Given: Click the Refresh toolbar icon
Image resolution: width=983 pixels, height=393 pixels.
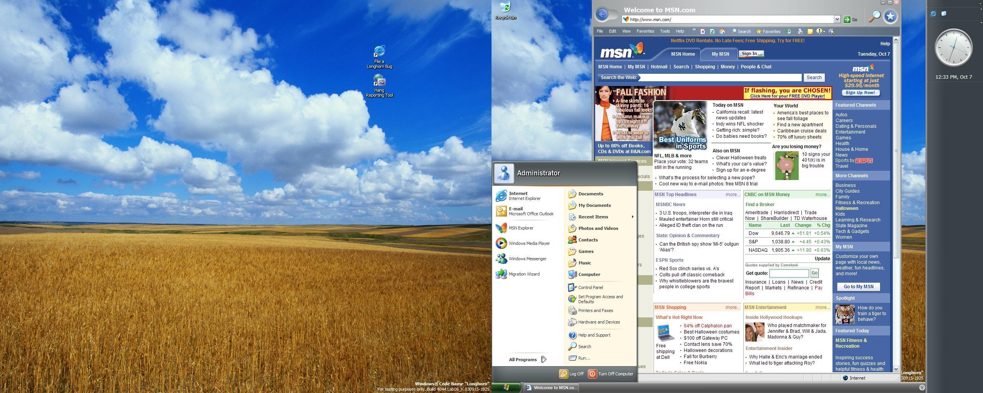Looking at the screenshot, I should [x=712, y=31].
